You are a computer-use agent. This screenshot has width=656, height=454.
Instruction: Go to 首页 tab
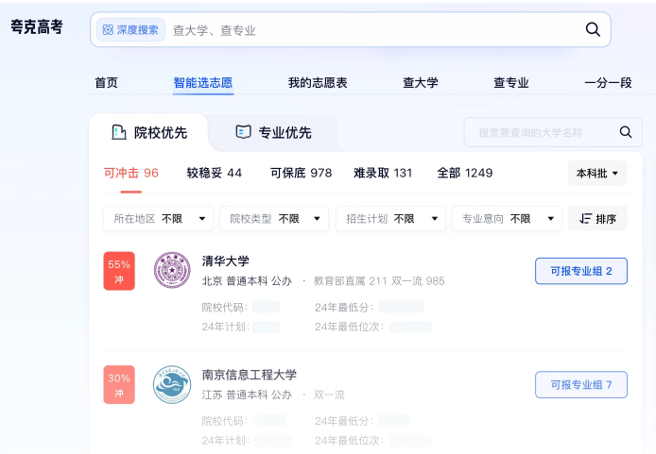(x=106, y=83)
